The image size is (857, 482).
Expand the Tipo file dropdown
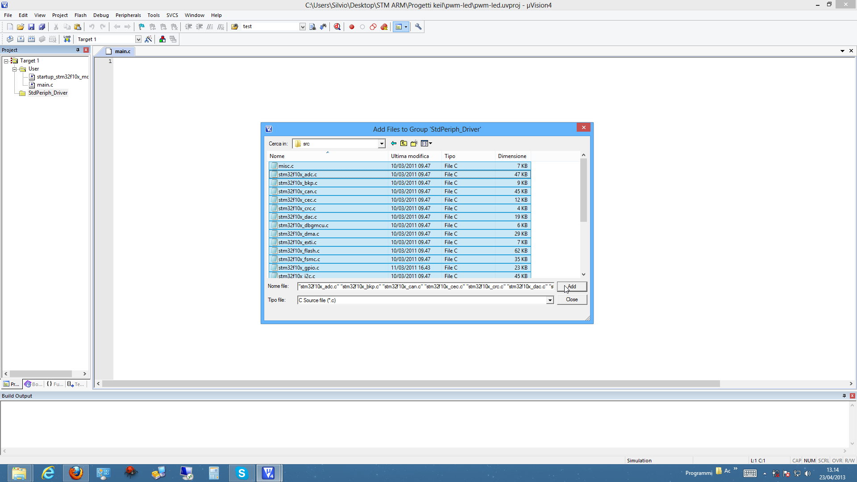point(550,300)
